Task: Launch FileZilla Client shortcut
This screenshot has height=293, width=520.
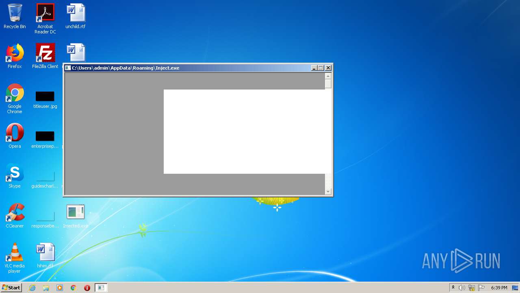Action: pyautogui.click(x=45, y=56)
